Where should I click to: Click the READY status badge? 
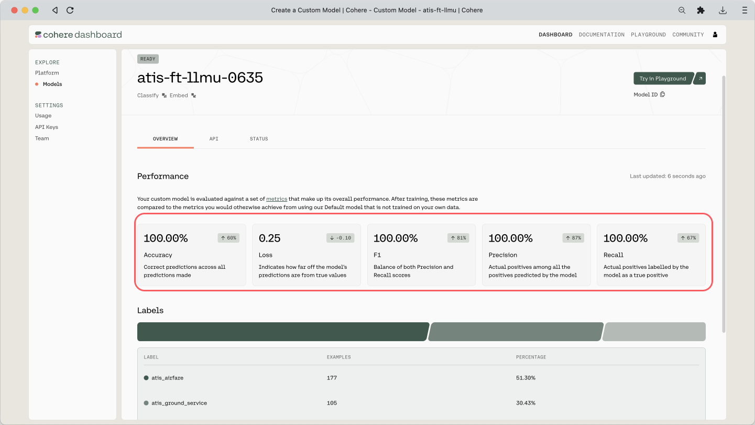pyautogui.click(x=148, y=59)
